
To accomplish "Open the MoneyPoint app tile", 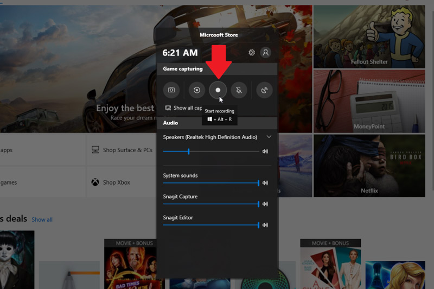I will coord(369,101).
